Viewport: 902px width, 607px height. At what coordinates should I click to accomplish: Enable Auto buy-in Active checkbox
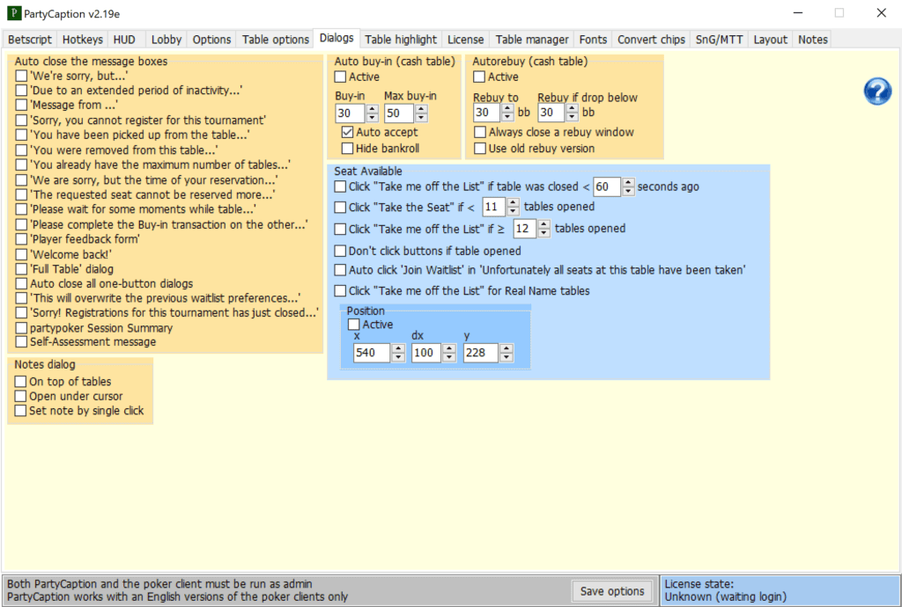point(341,77)
